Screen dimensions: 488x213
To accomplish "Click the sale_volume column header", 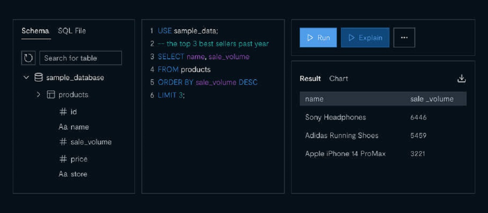I will (432, 99).
